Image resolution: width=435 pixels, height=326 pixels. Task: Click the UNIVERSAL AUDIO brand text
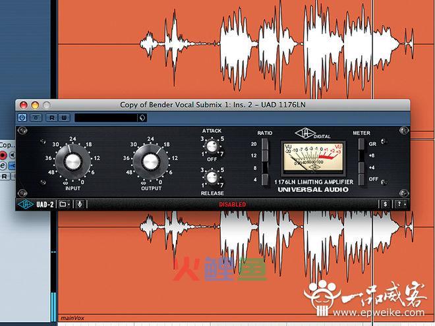[x=313, y=190]
